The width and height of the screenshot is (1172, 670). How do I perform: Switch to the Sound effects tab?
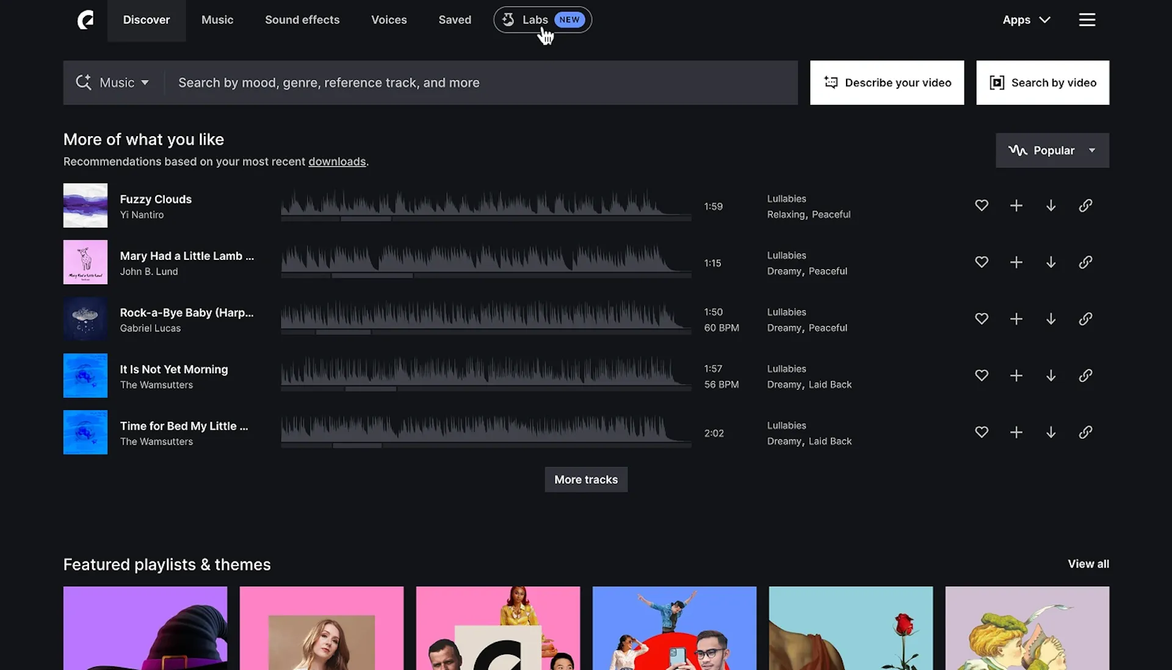[302, 20]
